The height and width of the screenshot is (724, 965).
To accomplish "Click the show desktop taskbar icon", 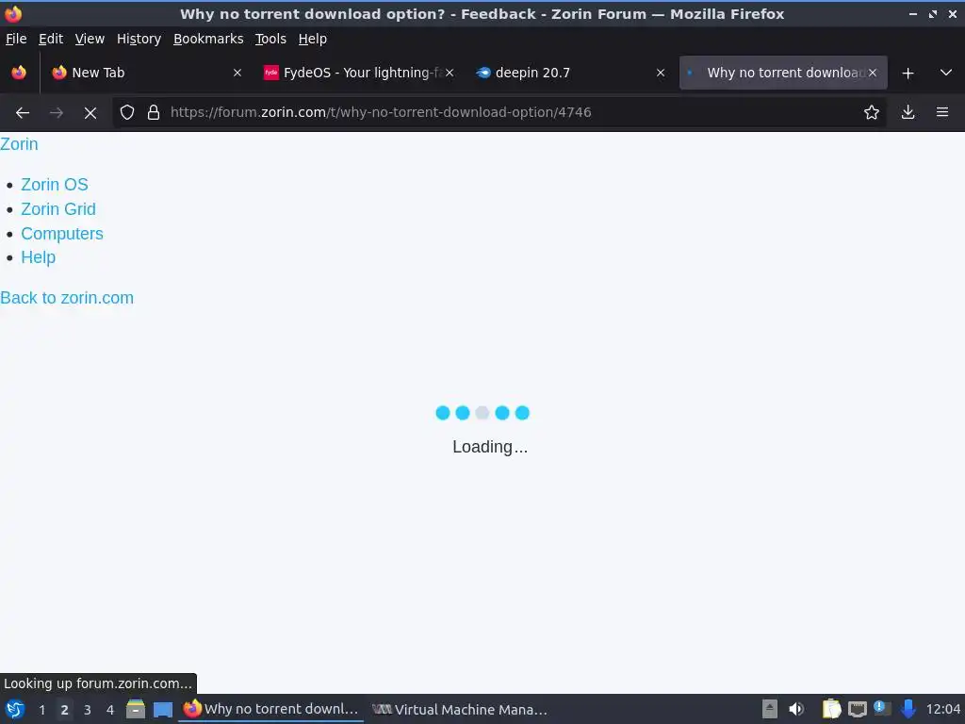I will pyautogui.click(x=162, y=709).
